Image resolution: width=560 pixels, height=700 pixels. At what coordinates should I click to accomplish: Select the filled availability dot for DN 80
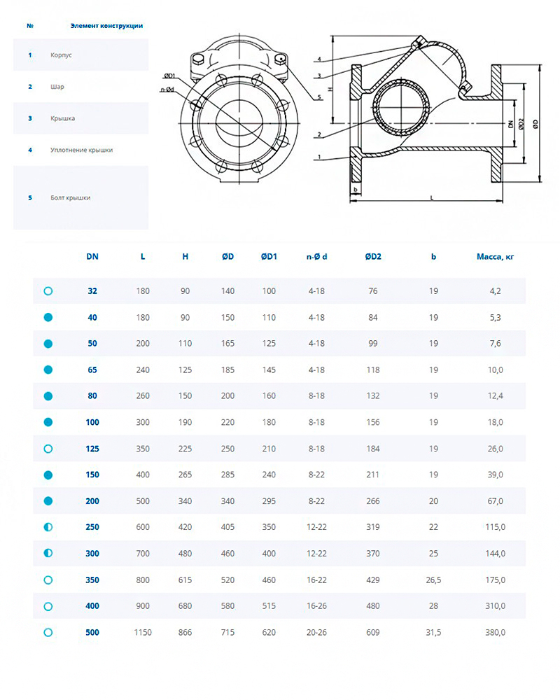(x=48, y=396)
